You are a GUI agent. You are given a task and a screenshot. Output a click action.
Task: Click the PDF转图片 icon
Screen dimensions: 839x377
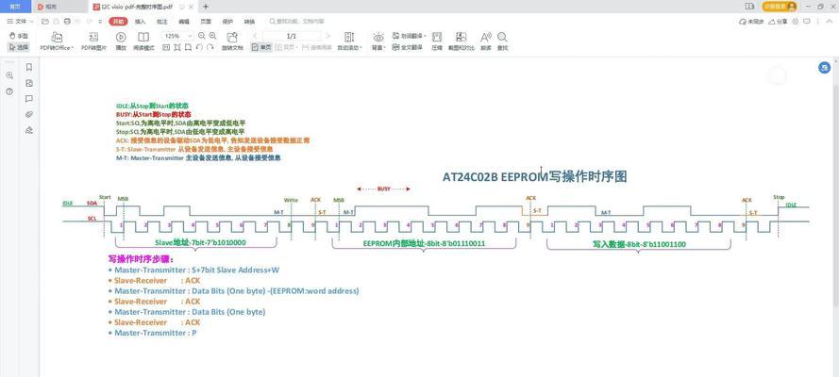tap(93, 40)
